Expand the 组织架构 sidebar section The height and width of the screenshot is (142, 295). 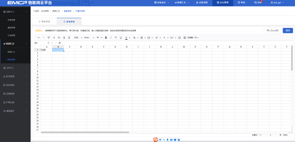(15, 85)
